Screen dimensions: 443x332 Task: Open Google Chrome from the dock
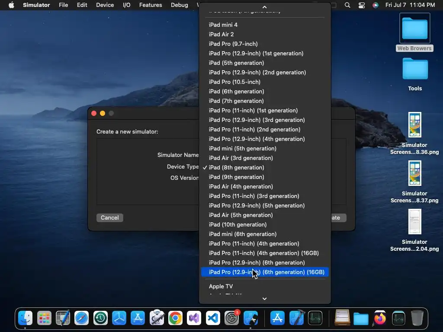(x=175, y=318)
